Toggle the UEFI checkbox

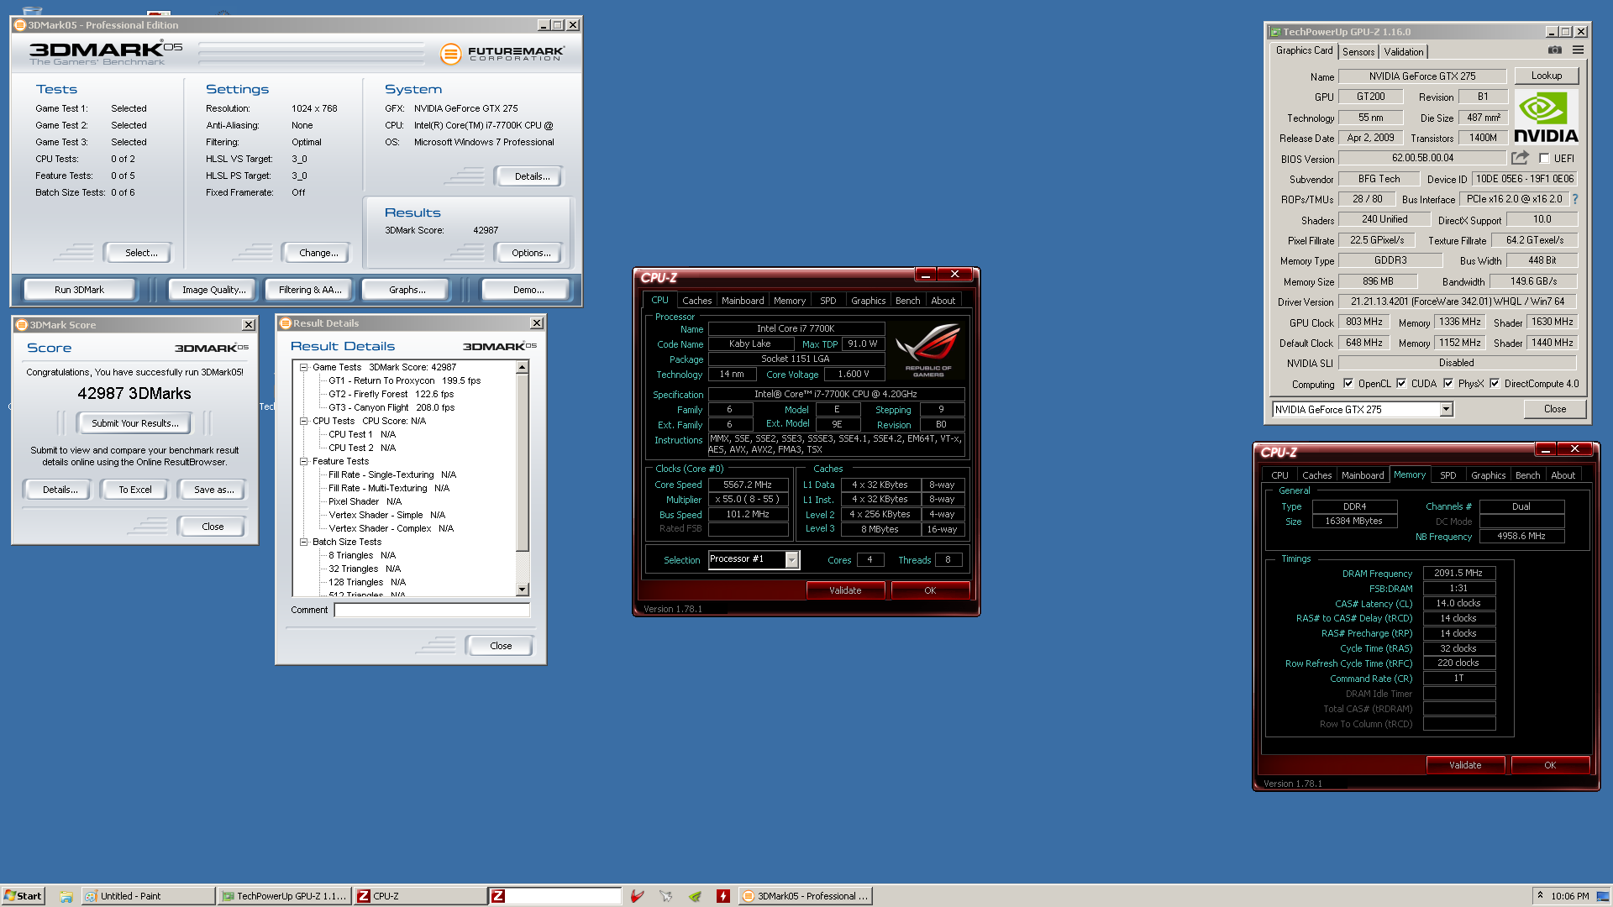pos(1544,158)
